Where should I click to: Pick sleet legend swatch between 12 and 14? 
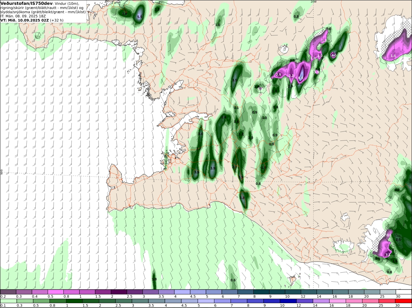click(309, 292)
